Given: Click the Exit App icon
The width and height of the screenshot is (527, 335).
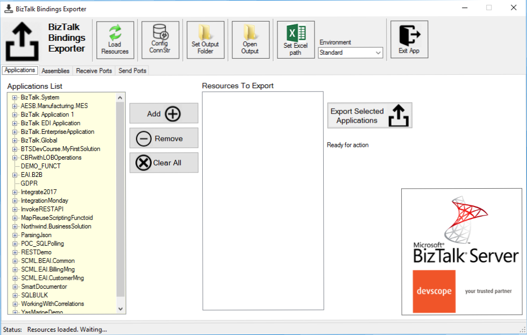Looking at the screenshot, I should 409,39.
